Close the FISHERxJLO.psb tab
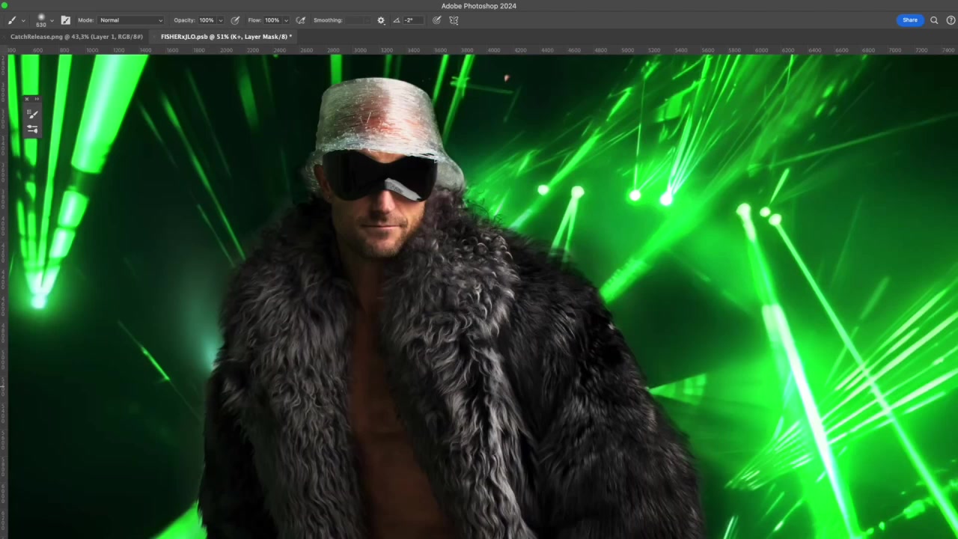 click(x=155, y=37)
